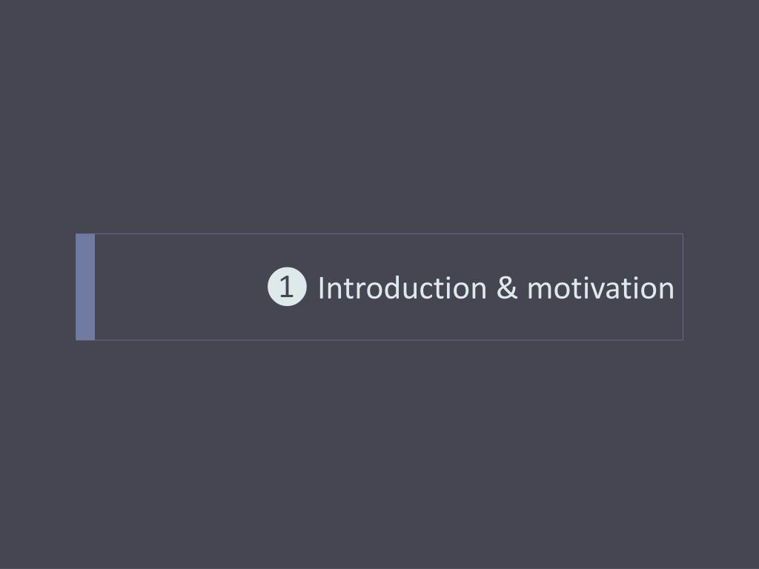Click the top border line of the title box
This screenshot has height=569, width=759.
point(388,233)
